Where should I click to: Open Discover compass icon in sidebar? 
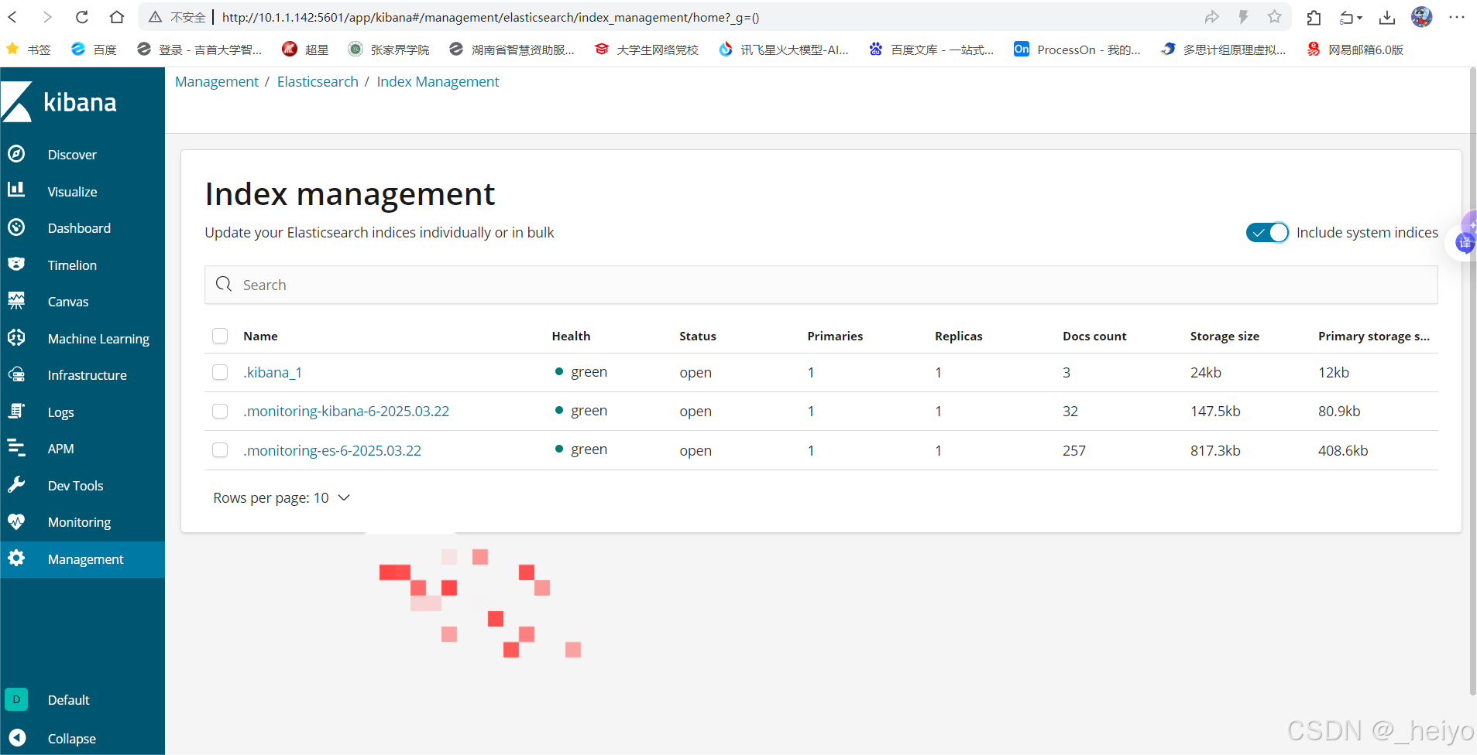[16, 154]
